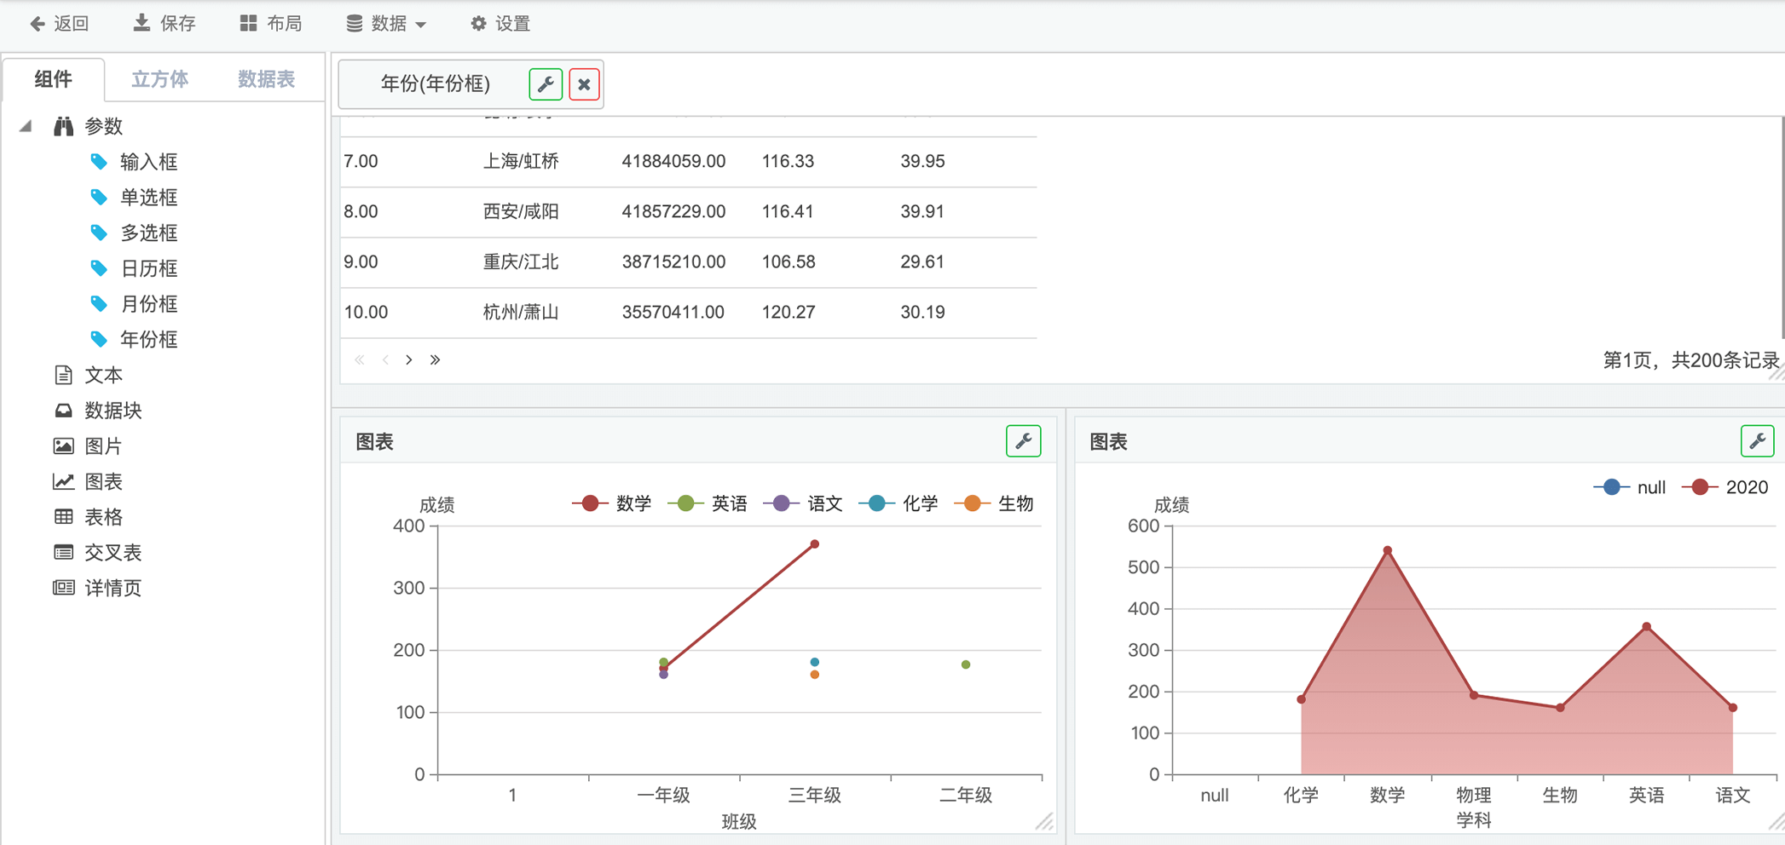1785x845 pixels.
Task: Select the 多选框 component label
Action: click(149, 233)
